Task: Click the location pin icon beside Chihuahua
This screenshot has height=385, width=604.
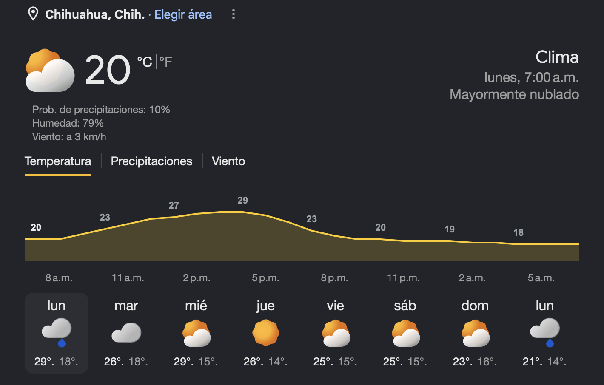Action: pos(33,14)
